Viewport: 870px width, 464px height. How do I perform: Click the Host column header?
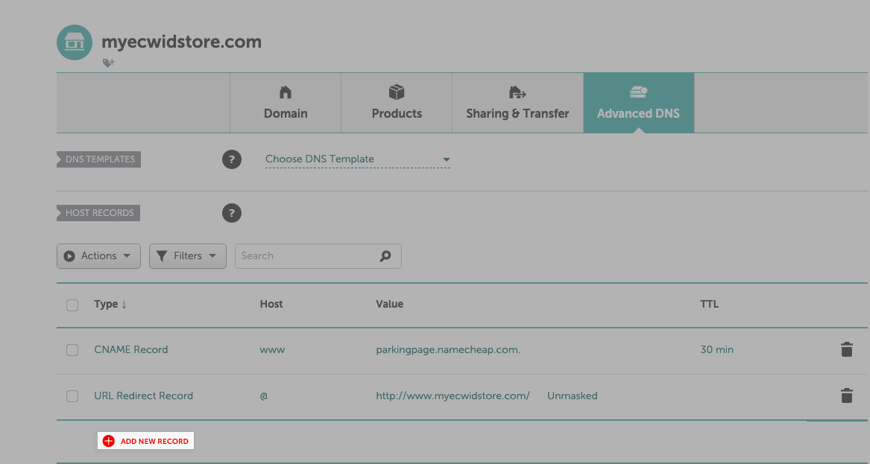click(271, 305)
